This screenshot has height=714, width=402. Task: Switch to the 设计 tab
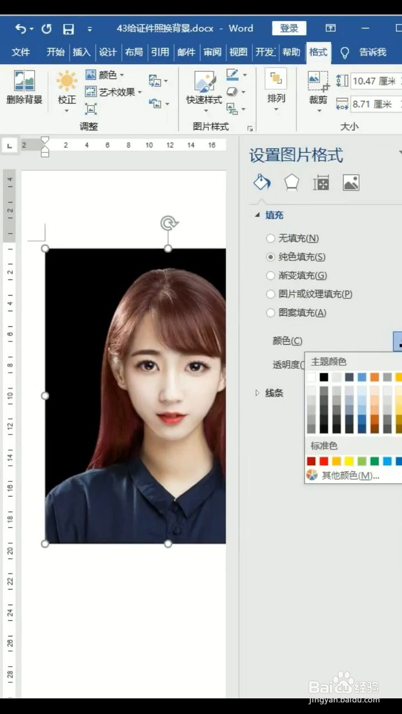pyautogui.click(x=108, y=52)
